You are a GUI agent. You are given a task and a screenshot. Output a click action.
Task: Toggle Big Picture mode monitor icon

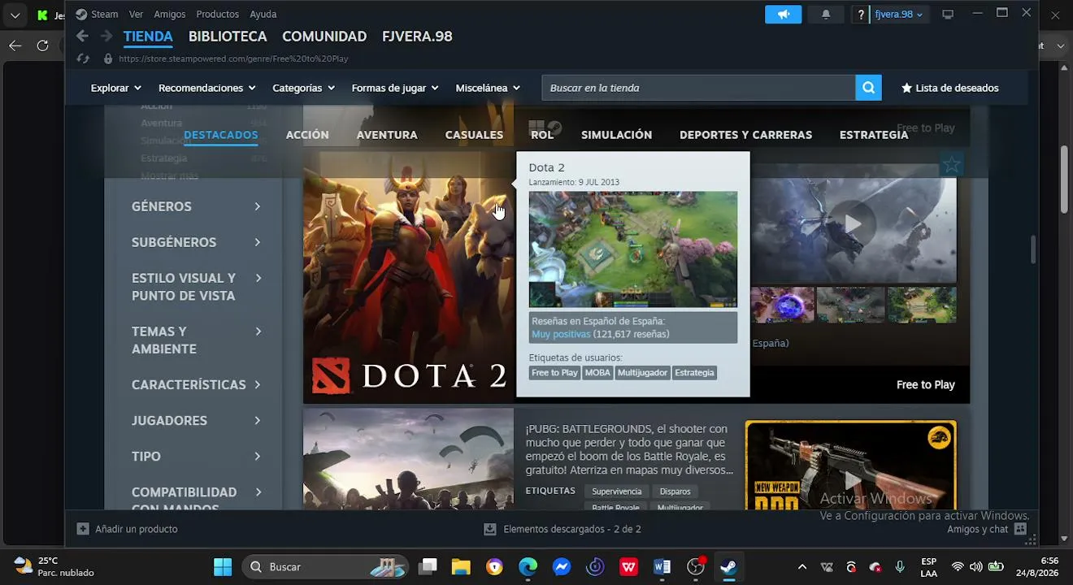[948, 15]
